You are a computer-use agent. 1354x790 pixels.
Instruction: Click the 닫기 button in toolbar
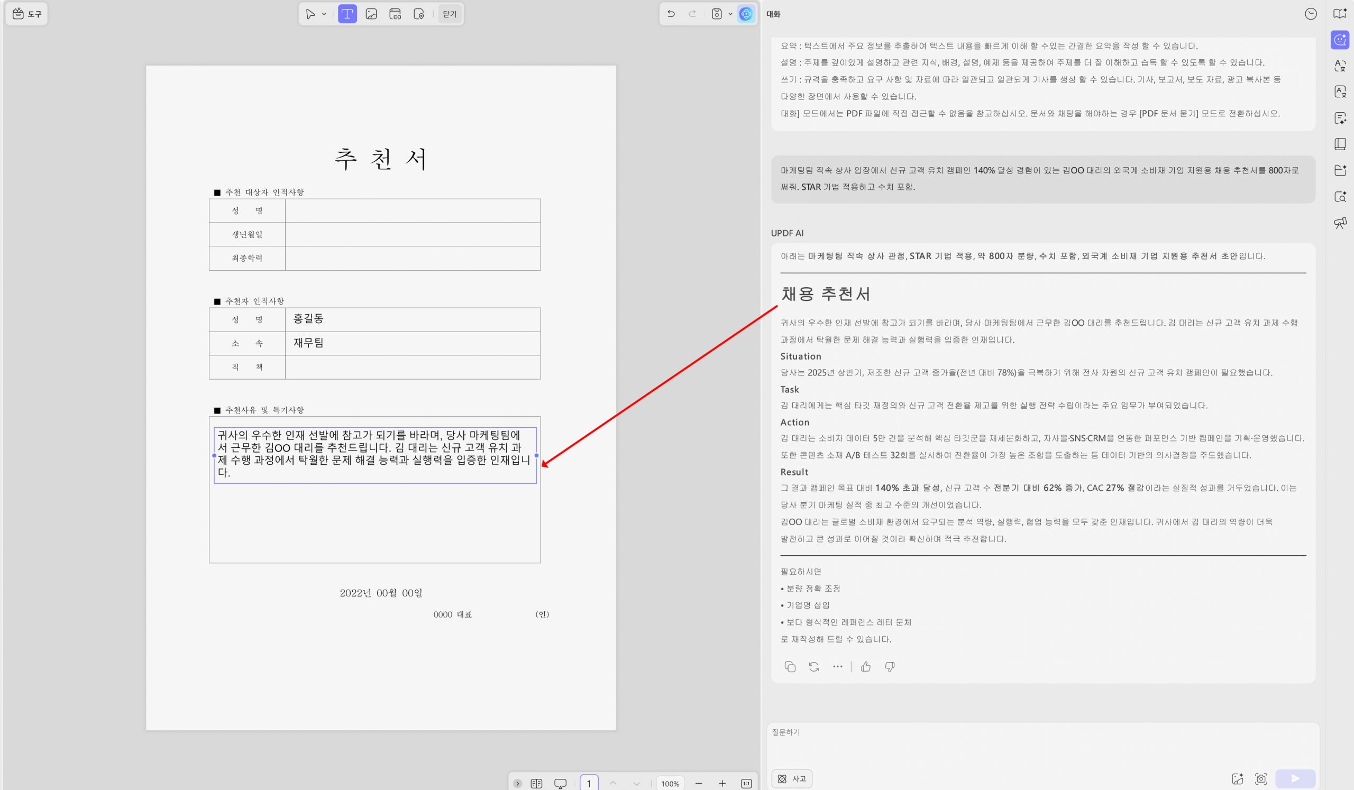(x=450, y=14)
